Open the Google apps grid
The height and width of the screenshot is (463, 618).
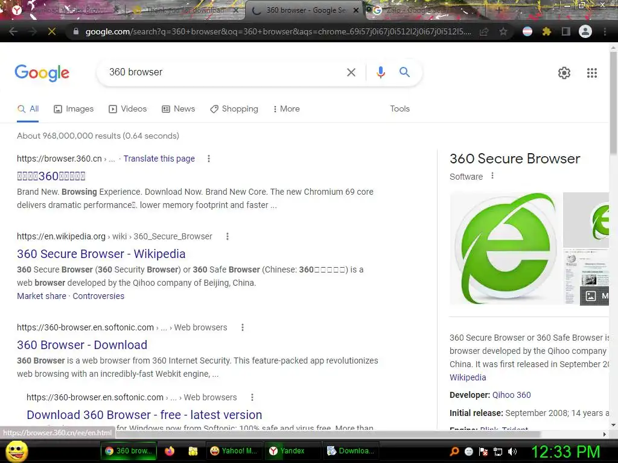(x=592, y=73)
